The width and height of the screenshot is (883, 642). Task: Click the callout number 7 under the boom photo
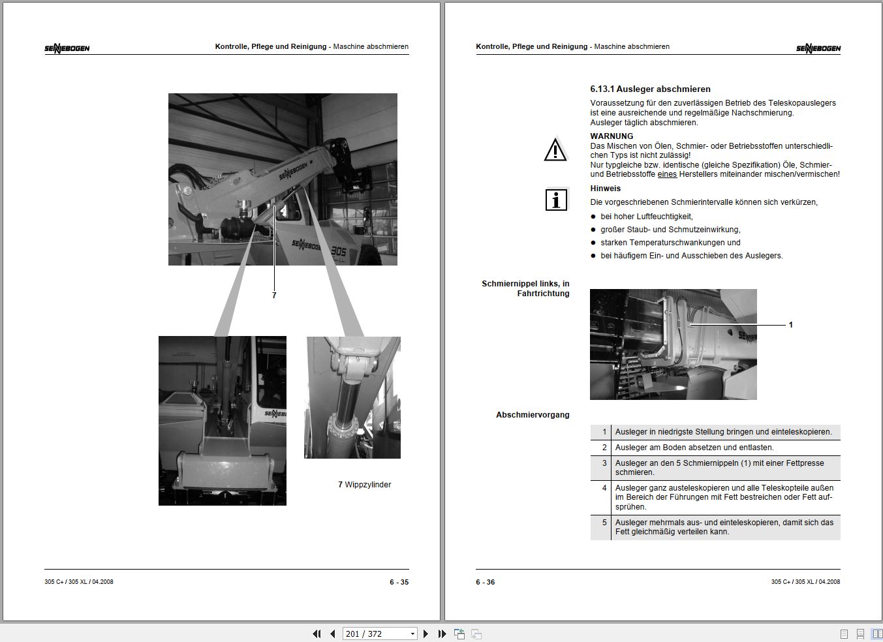pos(274,296)
